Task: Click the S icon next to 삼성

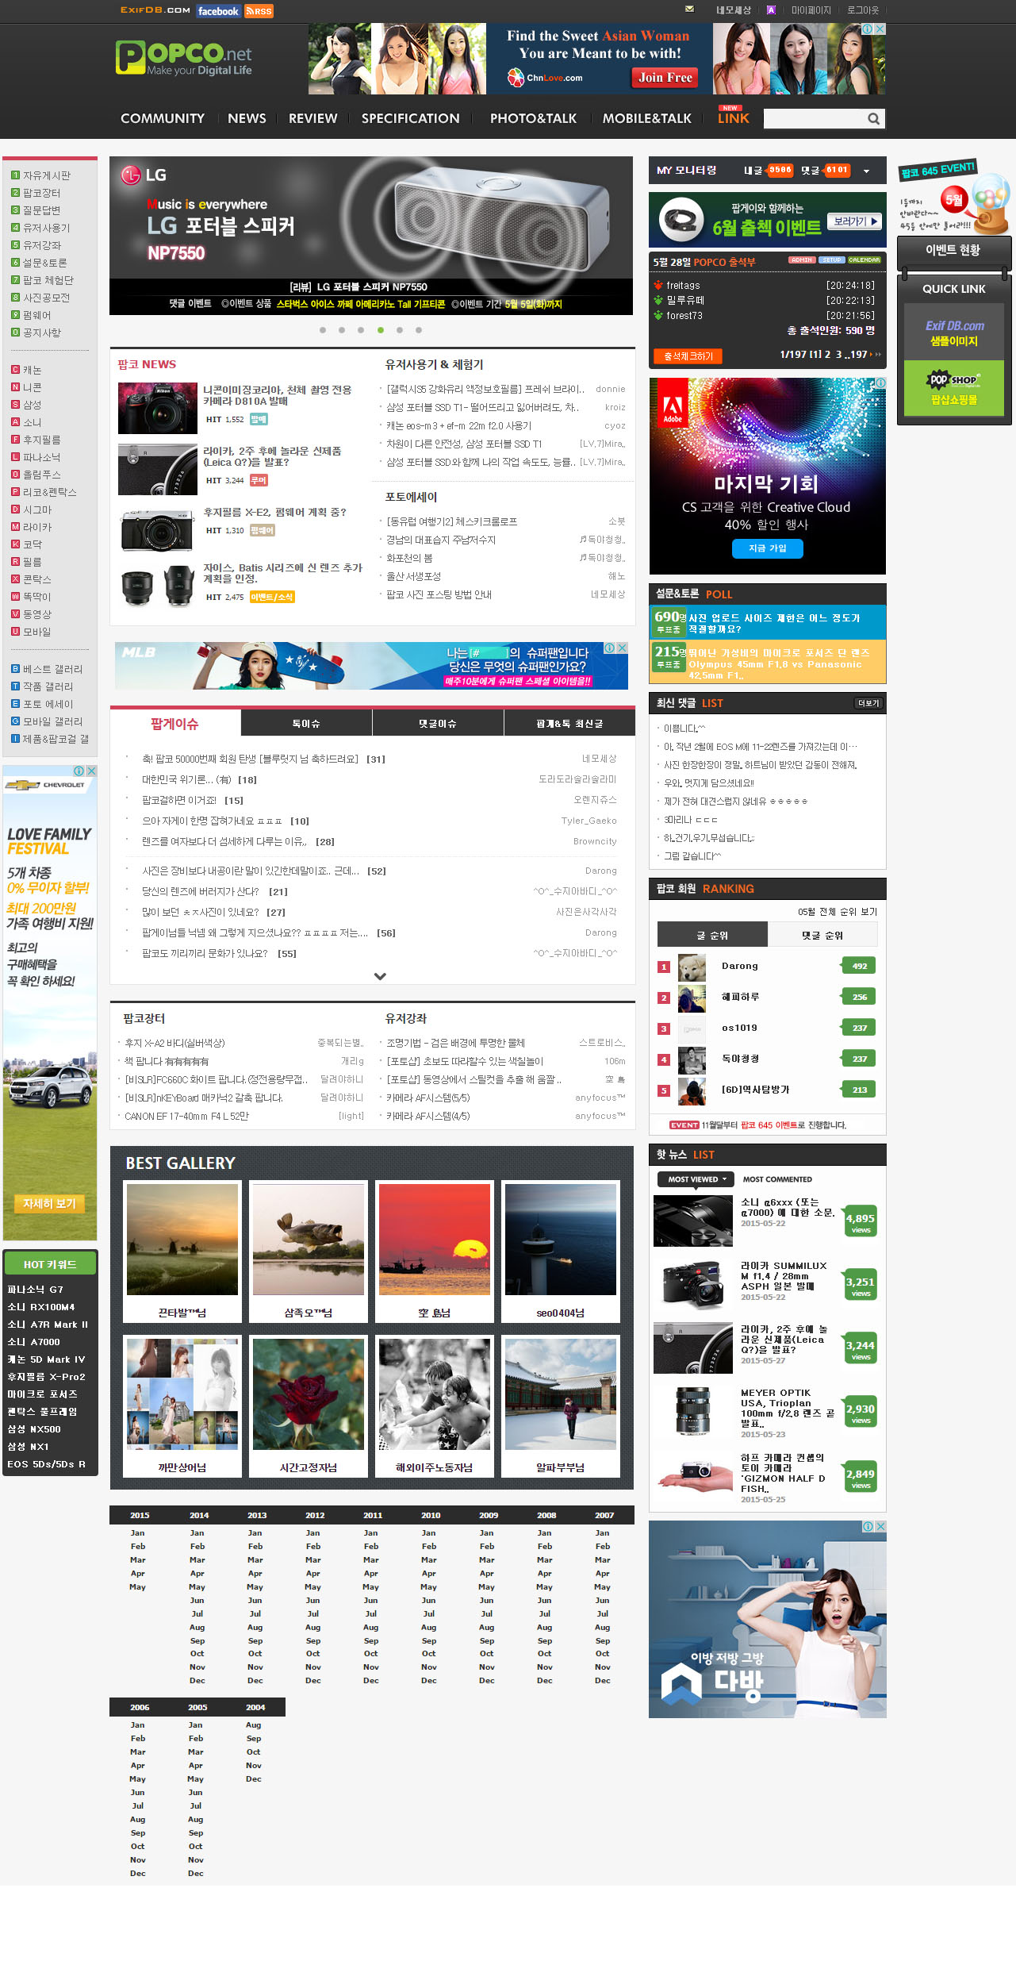Action: (15, 405)
